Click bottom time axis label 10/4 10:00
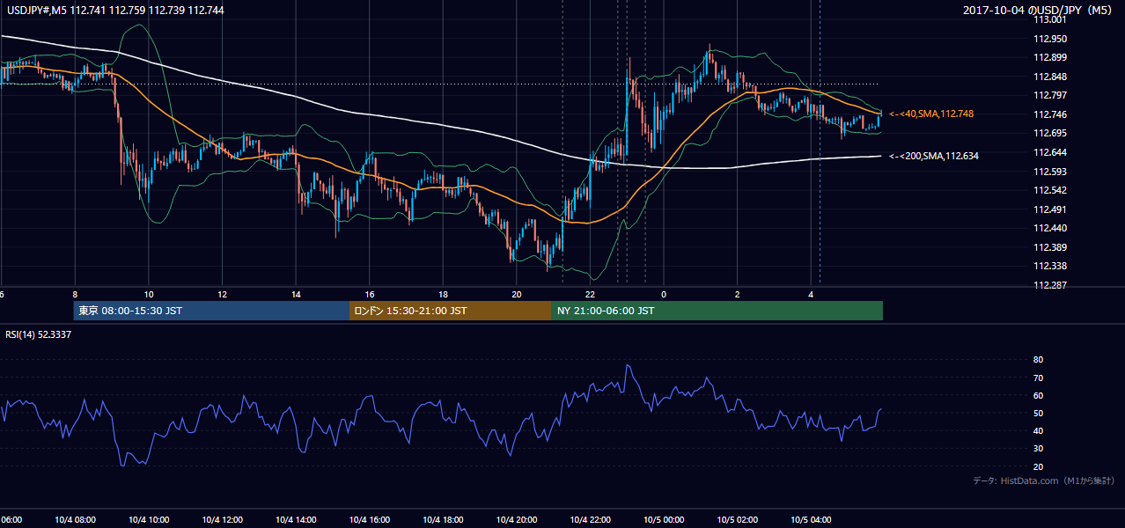This screenshot has width=1125, height=528. (149, 520)
